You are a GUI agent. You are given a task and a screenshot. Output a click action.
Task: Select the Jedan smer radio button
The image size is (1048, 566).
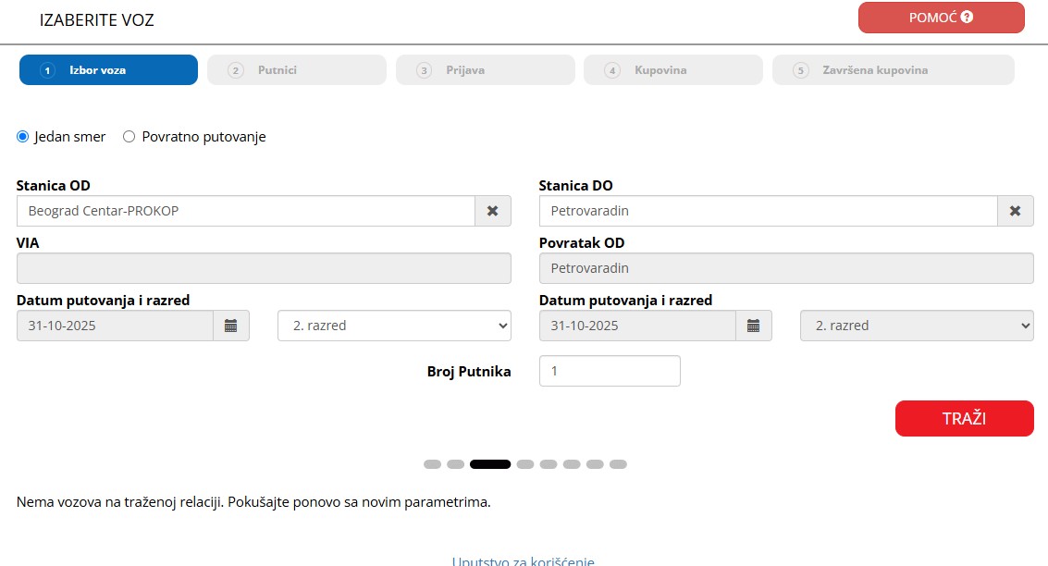(23, 137)
